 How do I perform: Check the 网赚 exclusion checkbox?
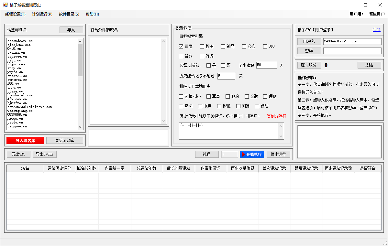click(x=238, y=106)
